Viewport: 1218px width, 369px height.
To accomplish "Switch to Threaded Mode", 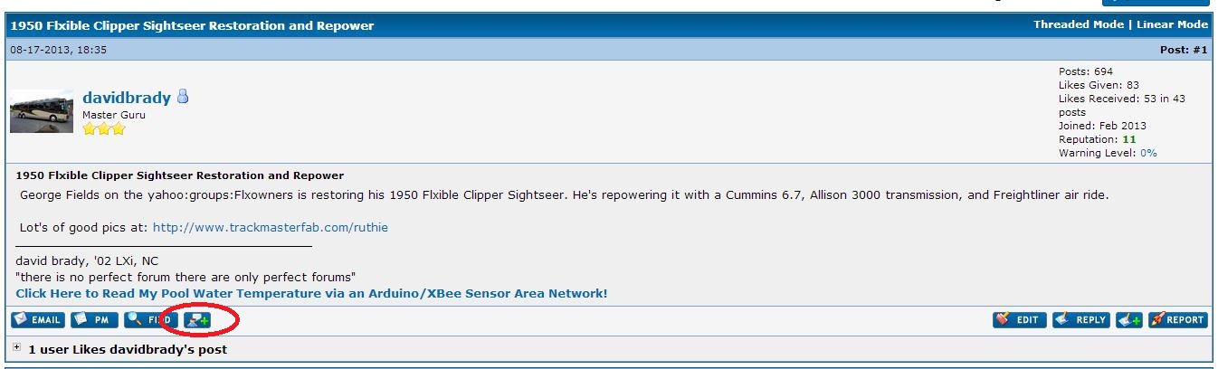I will (1079, 24).
